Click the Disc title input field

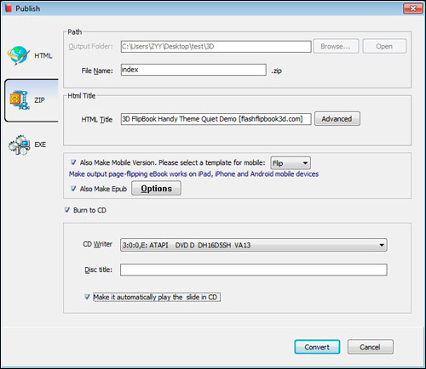(x=254, y=270)
